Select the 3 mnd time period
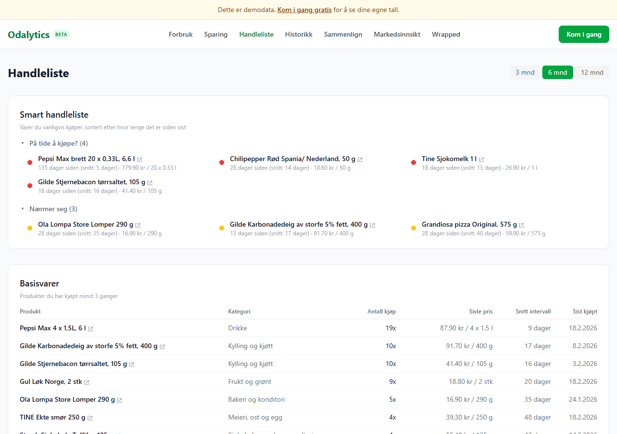Screen dimensions: 617x434 pyautogui.click(x=525, y=72)
